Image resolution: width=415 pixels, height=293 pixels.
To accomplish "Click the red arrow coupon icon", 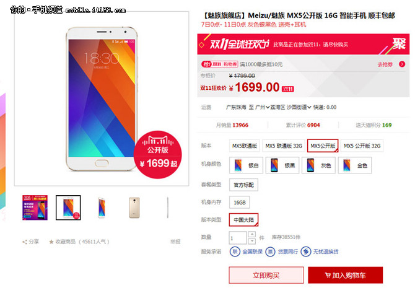I will (x=402, y=64).
